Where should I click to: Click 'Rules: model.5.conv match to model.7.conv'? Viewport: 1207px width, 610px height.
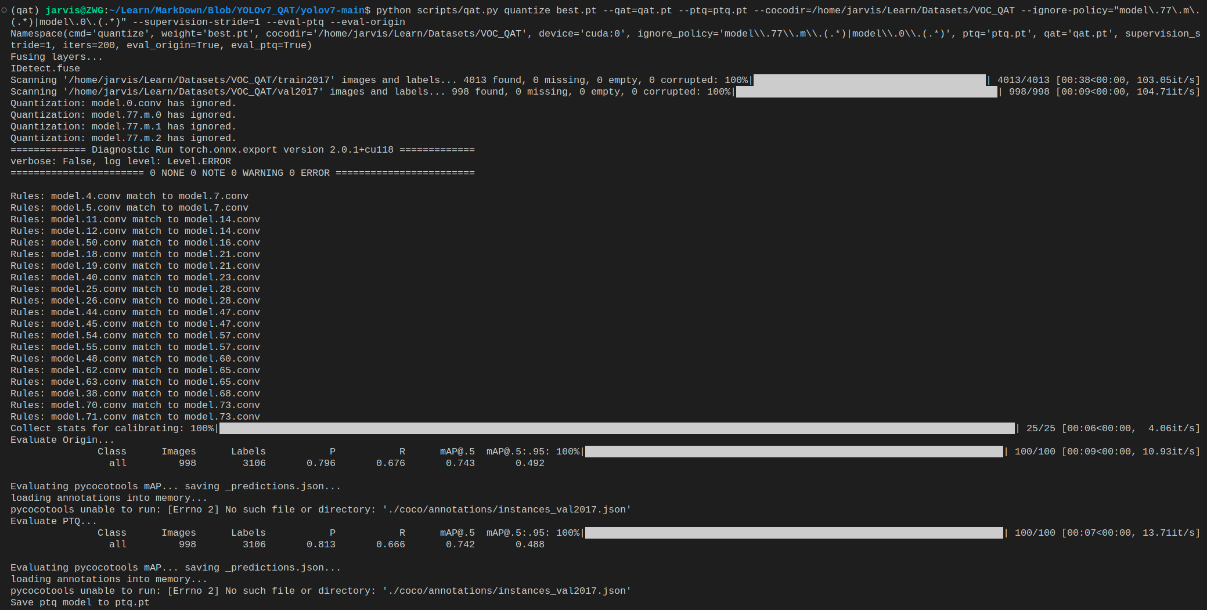[129, 208]
